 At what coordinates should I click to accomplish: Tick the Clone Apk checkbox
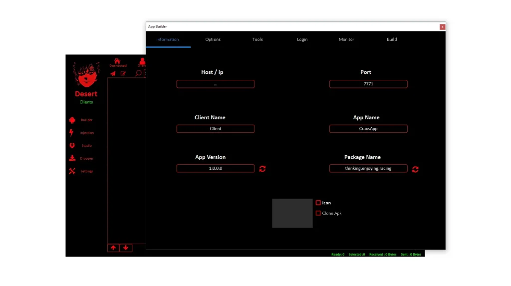point(318,213)
